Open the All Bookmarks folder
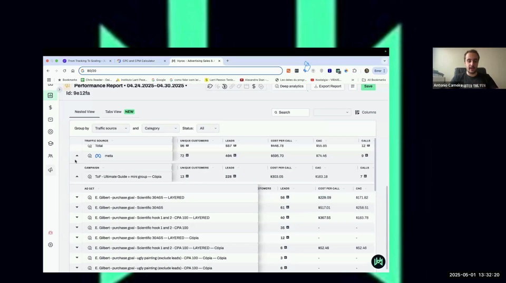This screenshot has width=506, height=283. coord(374,80)
